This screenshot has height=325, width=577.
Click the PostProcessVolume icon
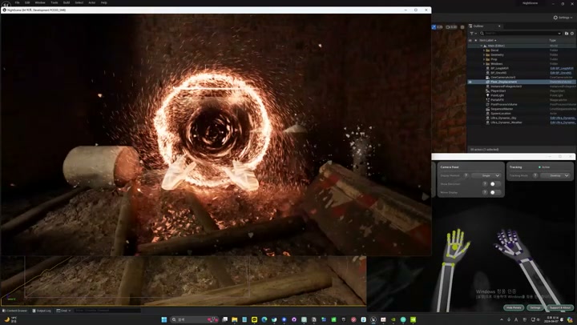click(x=488, y=104)
